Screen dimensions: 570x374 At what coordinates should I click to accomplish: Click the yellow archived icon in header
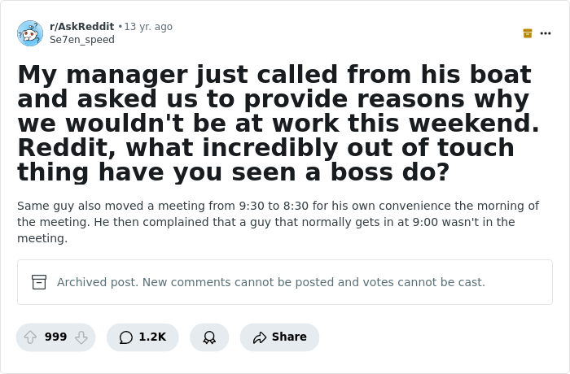[528, 33]
